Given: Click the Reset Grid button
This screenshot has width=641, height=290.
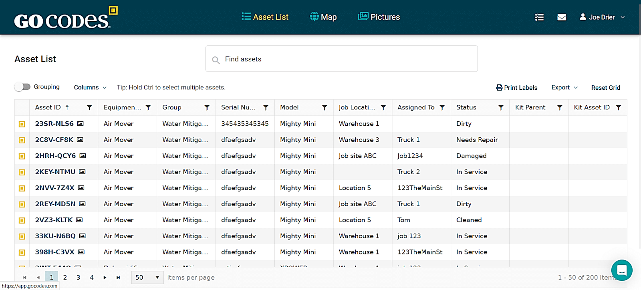Looking at the screenshot, I should (x=605, y=87).
